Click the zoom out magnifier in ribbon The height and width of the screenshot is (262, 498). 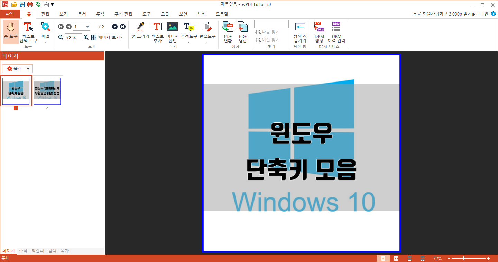click(61, 37)
